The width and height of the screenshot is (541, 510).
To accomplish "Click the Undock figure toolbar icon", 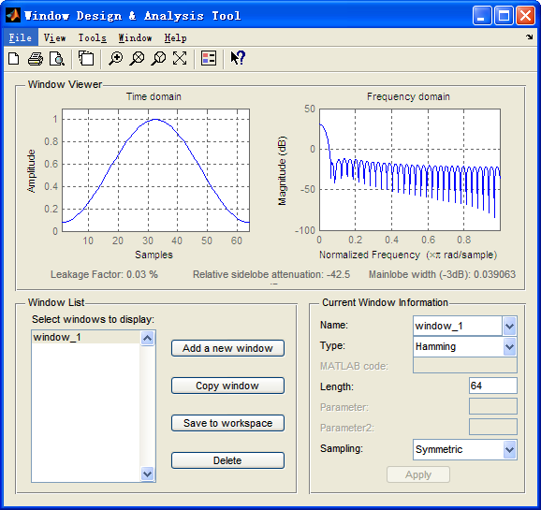I will [x=86, y=58].
